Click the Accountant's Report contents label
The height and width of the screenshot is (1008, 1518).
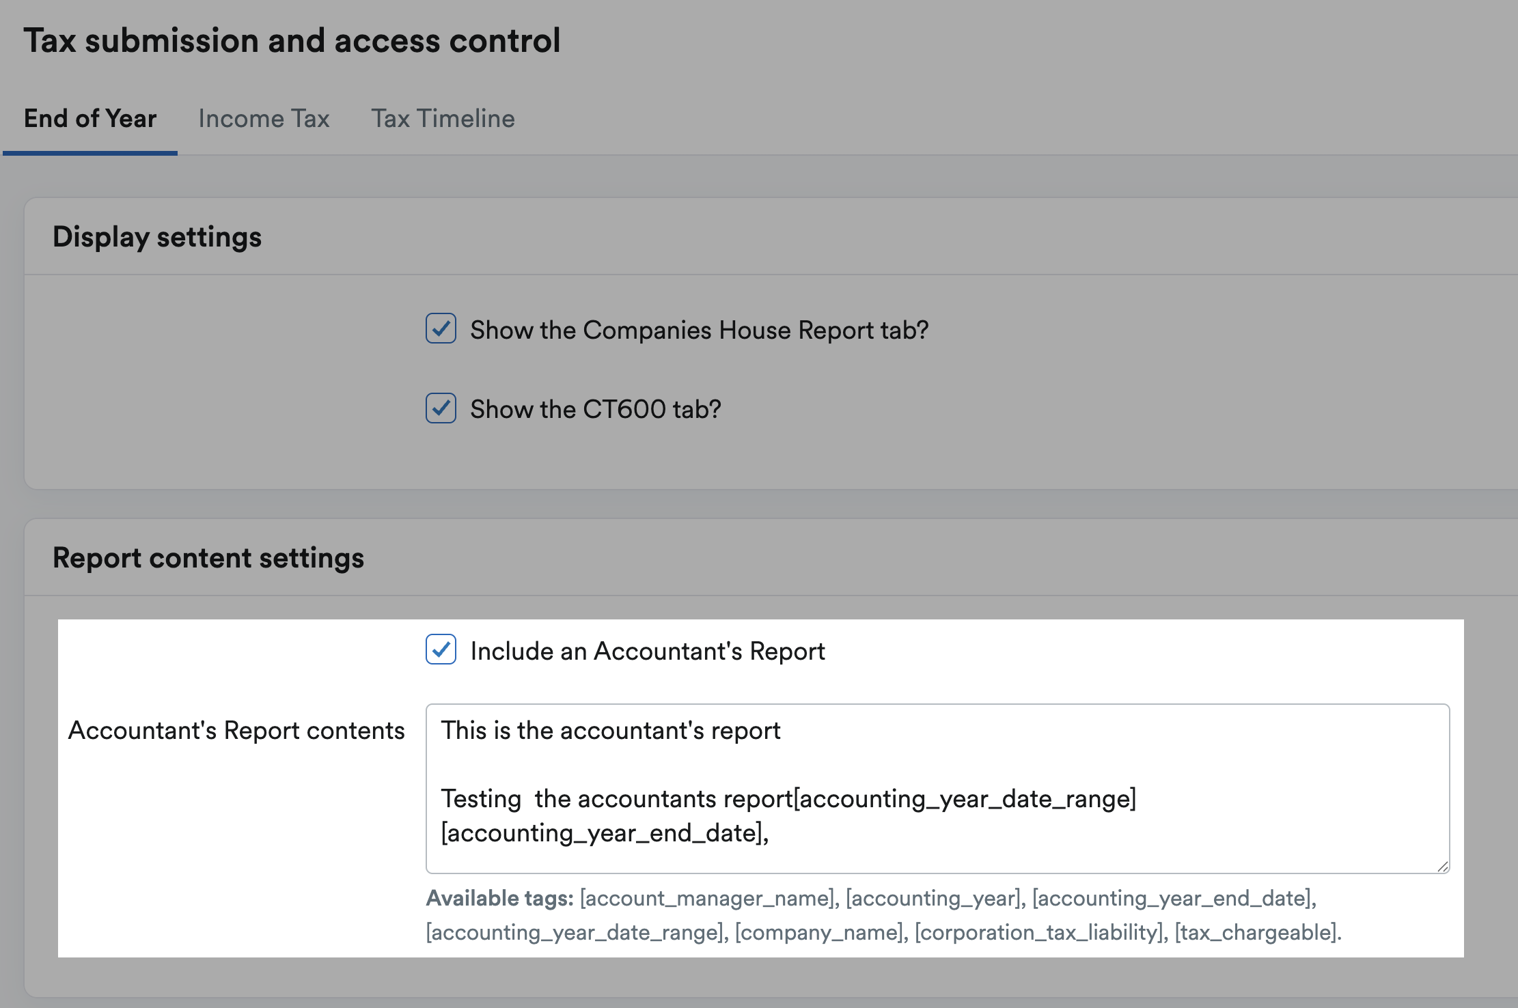pos(236,731)
